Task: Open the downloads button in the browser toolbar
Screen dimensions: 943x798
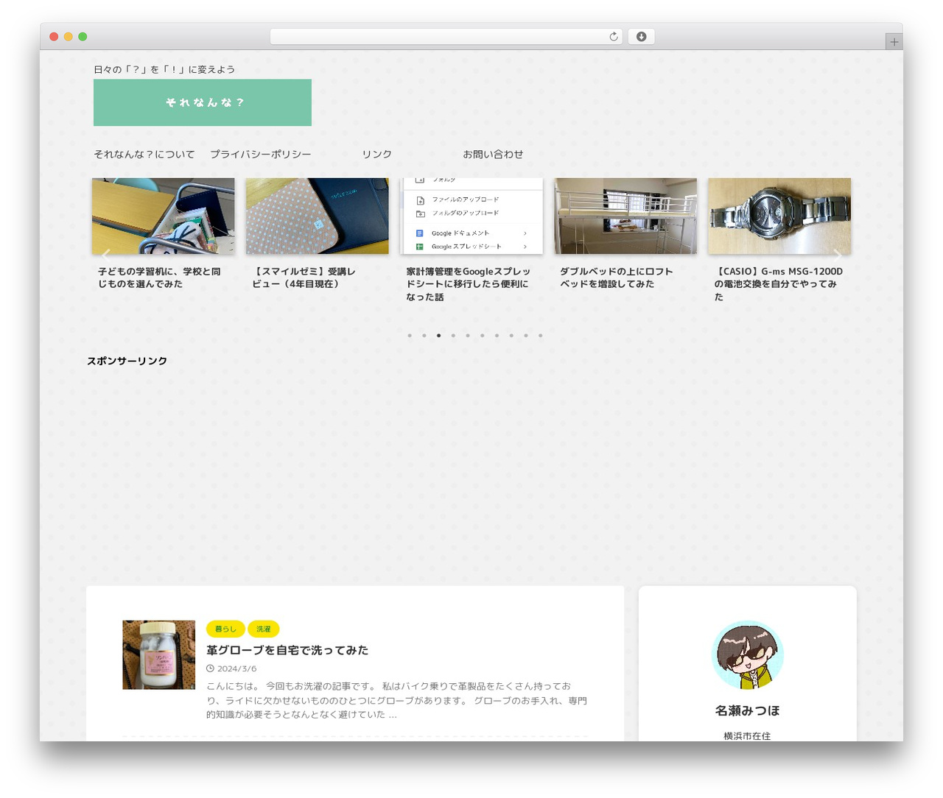Action: (x=641, y=37)
